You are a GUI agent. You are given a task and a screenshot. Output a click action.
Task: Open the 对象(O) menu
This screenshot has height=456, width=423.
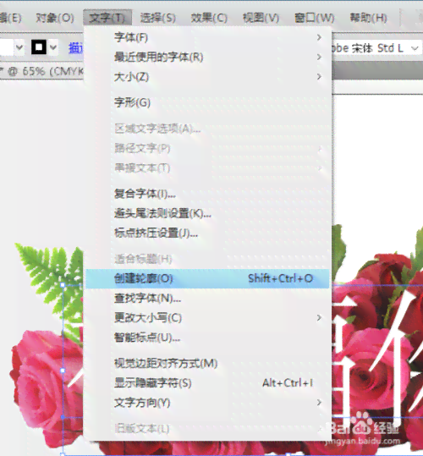pos(55,18)
